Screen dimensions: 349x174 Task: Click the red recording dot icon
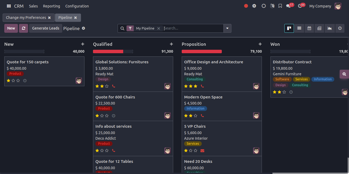[246, 6]
